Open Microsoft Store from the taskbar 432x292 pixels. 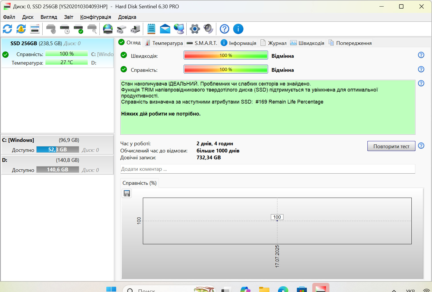point(302,289)
